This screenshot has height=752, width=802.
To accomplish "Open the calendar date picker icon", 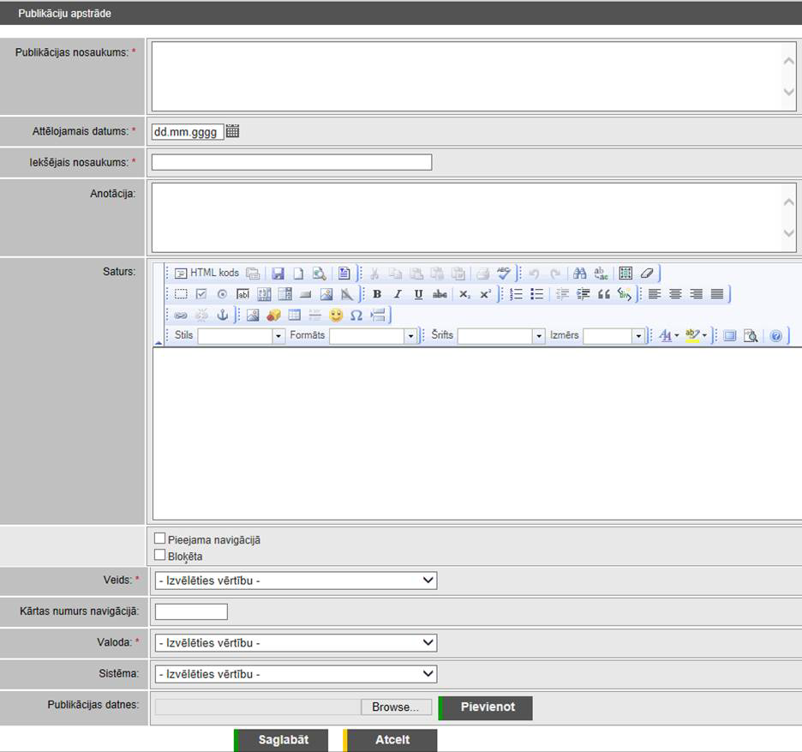I will (x=233, y=131).
